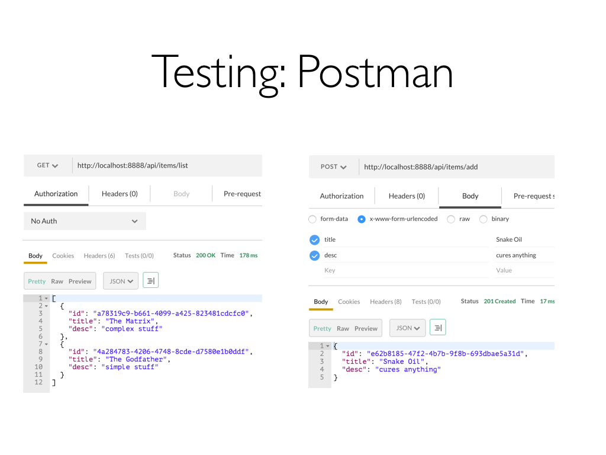This screenshot has height=455, width=606.
Task: Click the id value starting e62b8185
Action: click(x=445, y=354)
